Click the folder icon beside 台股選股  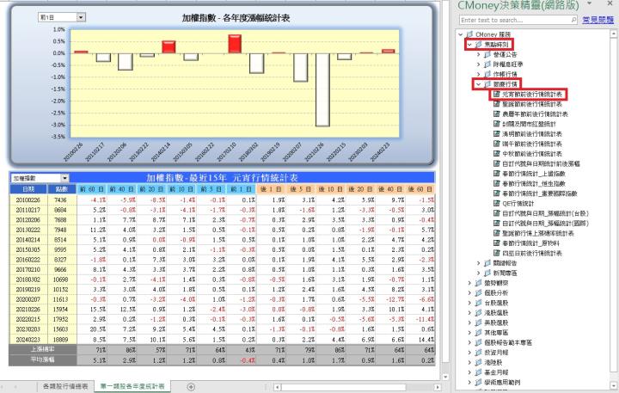pyautogui.click(x=479, y=303)
